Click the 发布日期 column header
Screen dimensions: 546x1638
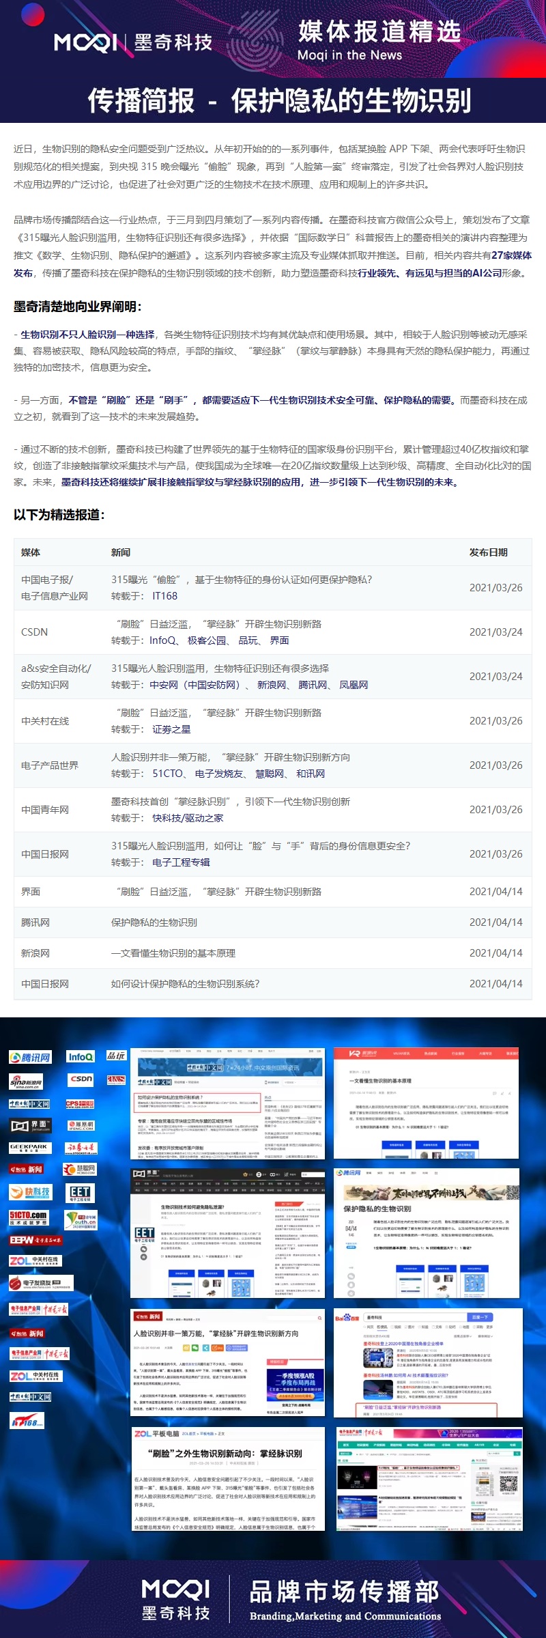[x=489, y=552]
